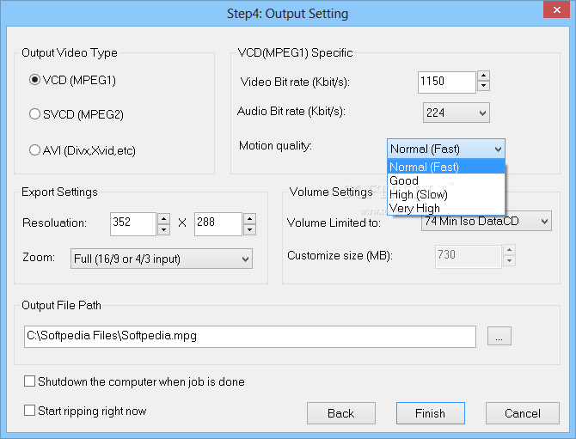The height and width of the screenshot is (439, 576).
Task: Choose Good motion quality option
Action: (446, 180)
